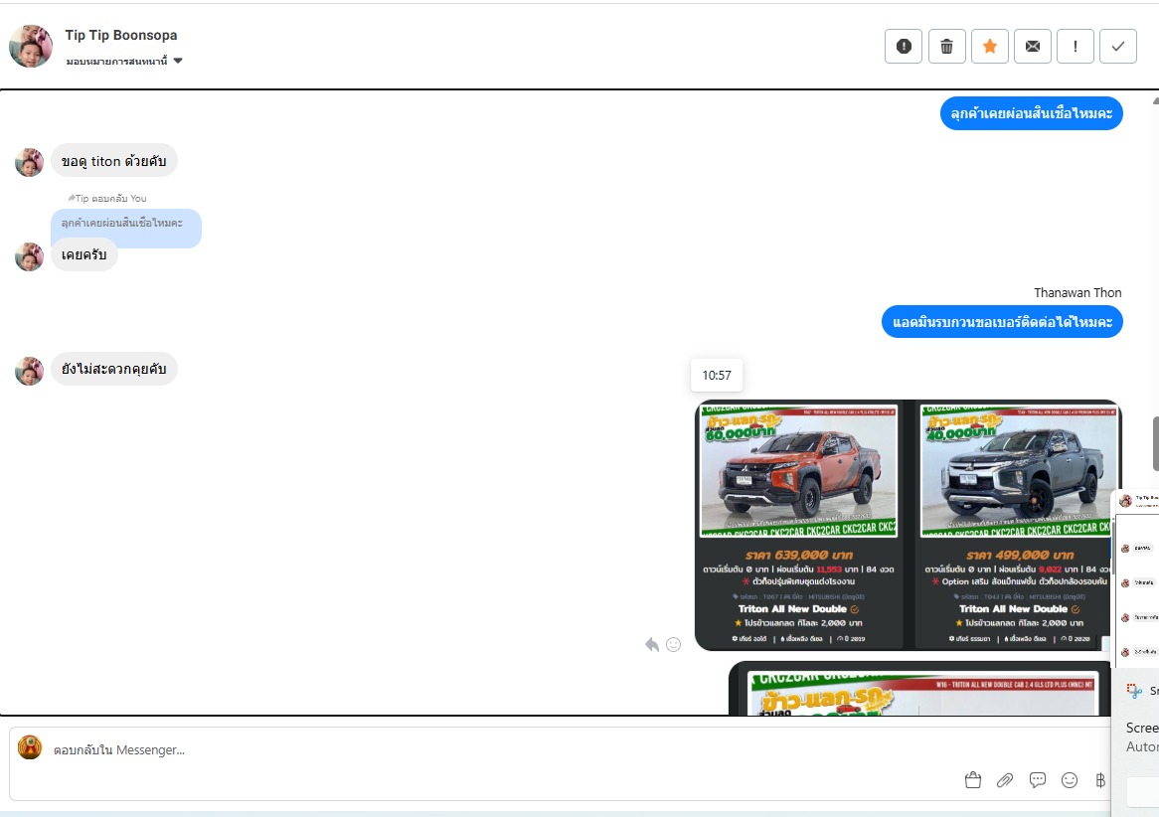Open Tip Tip Boonsopa profile picture in header
The height and width of the screenshot is (817, 1159).
tap(30, 46)
